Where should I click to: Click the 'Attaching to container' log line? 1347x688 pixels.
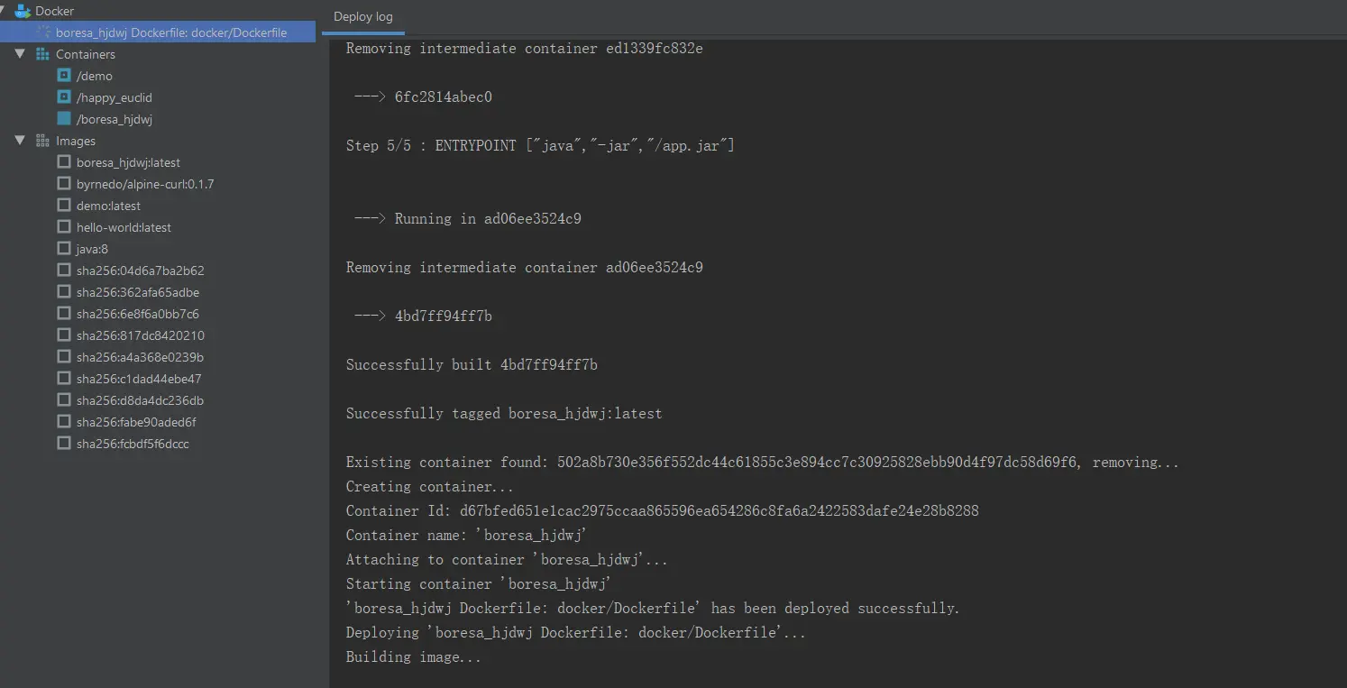tap(507, 559)
